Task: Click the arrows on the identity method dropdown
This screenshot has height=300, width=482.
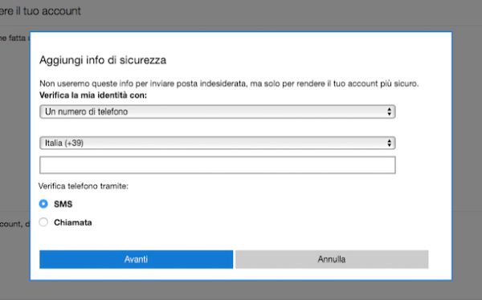Action: 389,111
